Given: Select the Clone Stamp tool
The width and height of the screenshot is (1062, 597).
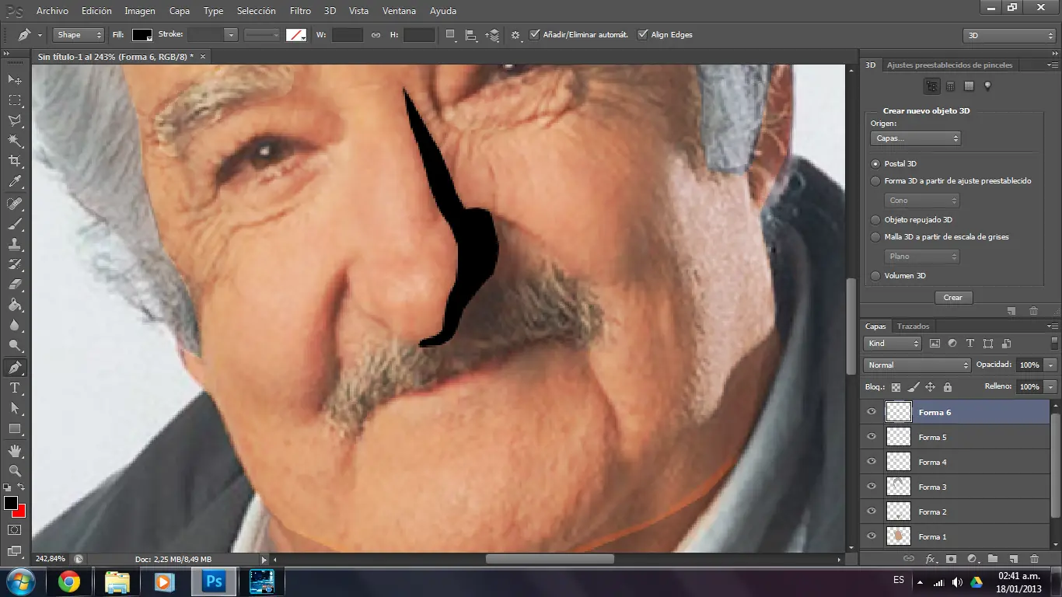Looking at the screenshot, I should pos(15,244).
